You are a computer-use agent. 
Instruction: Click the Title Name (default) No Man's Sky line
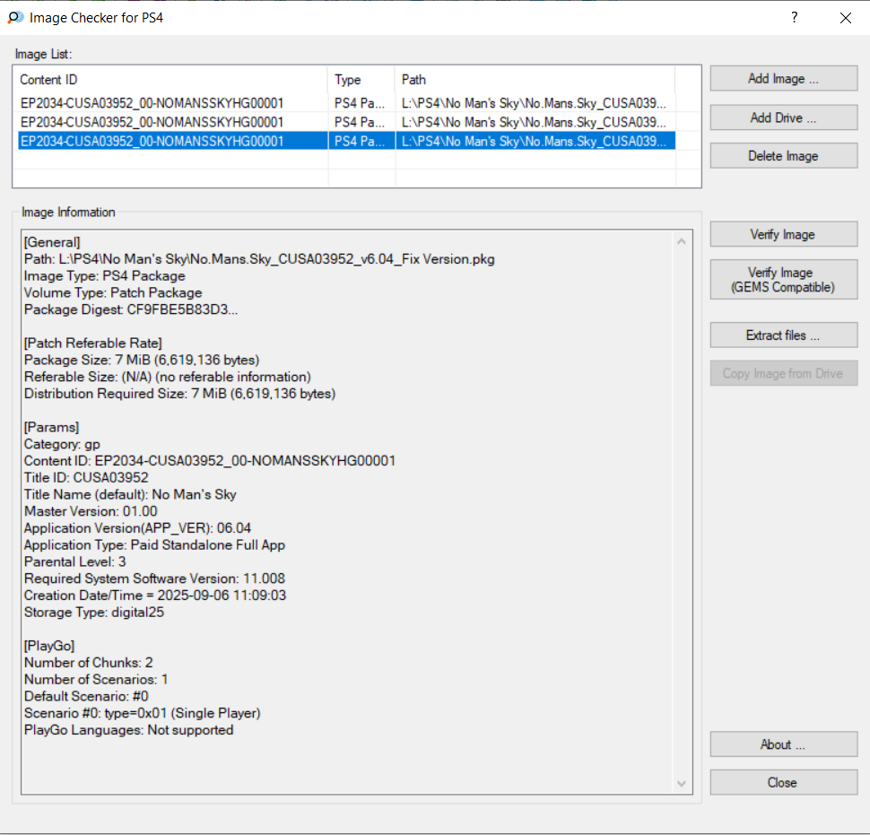(x=130, y=494)
